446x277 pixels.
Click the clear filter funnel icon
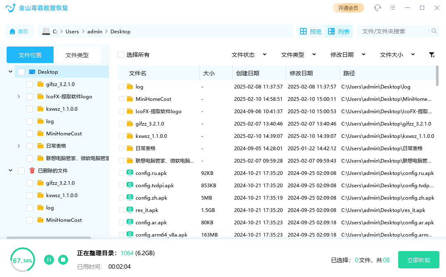click(432, 55)
